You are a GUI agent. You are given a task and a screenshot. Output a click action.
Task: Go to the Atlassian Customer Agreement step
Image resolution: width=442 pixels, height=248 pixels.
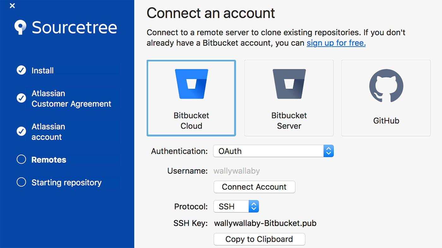(x=71, y=99)
